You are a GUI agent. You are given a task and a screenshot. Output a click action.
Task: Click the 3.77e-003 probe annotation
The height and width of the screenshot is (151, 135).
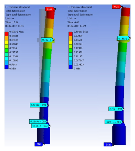click(116, 109)
